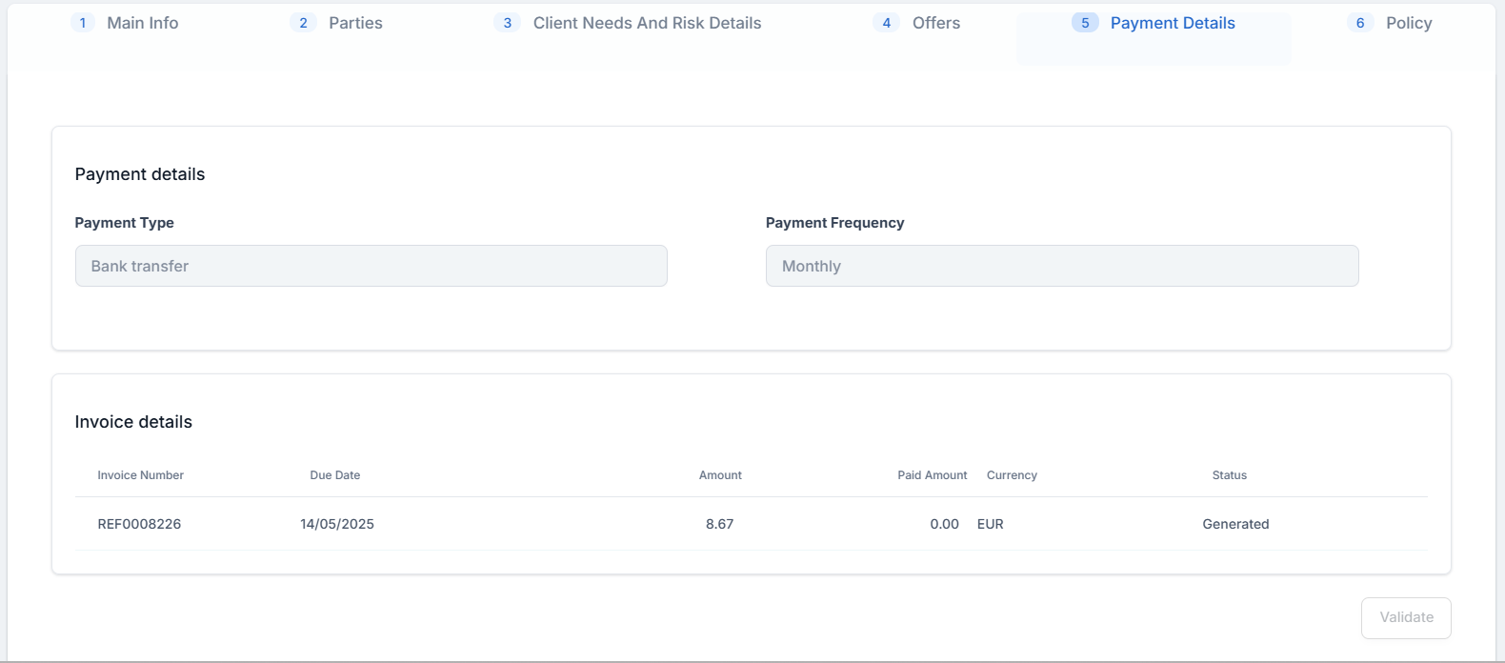Click the EUR currency cell
The height and width of the screenshot is (663, 1505).
(991, 524)
